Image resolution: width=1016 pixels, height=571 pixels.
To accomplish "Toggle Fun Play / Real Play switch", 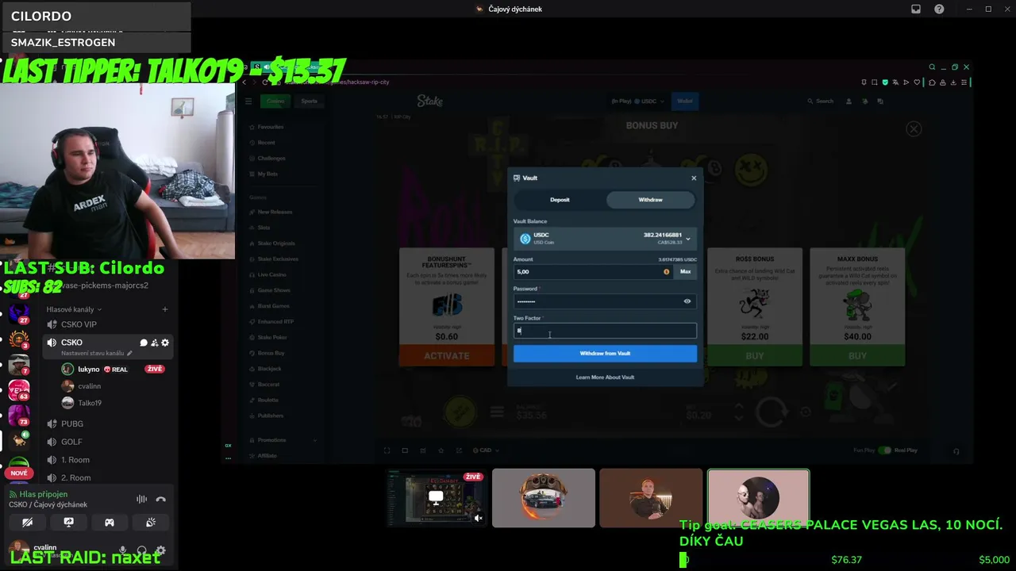I will point(884,450).
